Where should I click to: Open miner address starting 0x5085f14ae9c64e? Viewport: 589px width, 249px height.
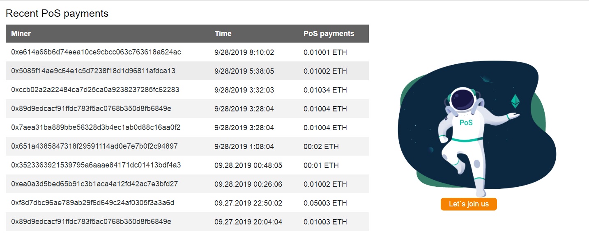[93, 71]
